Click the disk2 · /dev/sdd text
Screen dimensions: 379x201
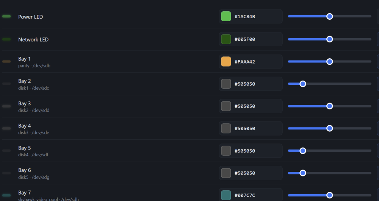pos(34,110)
